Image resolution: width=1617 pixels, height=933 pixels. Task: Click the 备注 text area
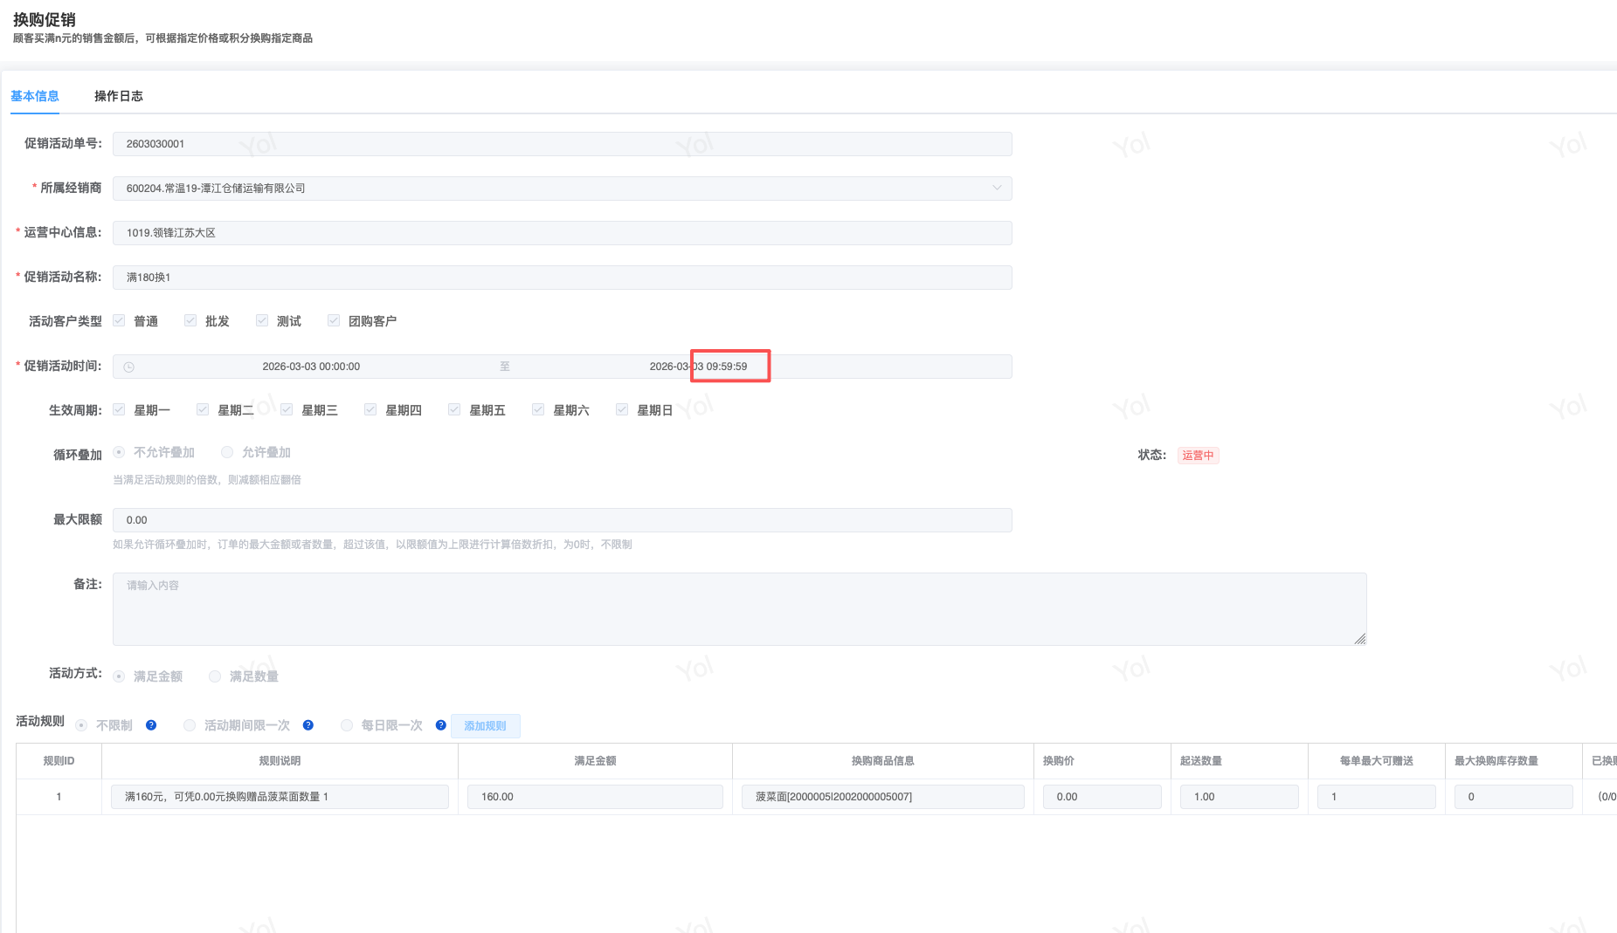click(x=740, y=609)
